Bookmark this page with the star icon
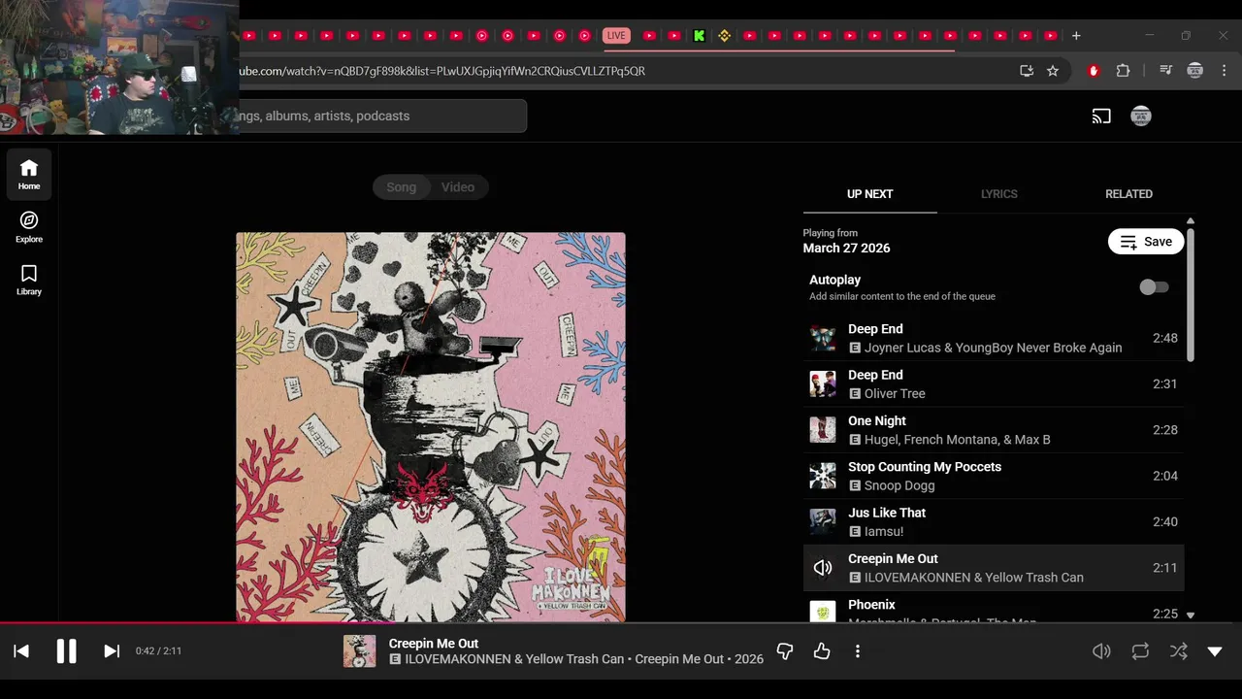The height and width of the screenshot is (699, 1242). [x=1053, y=71]
